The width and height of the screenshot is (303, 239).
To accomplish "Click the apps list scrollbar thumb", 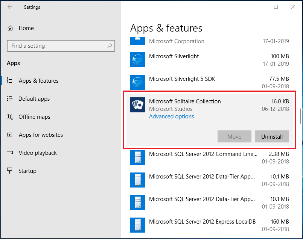I will click(301, 116).
